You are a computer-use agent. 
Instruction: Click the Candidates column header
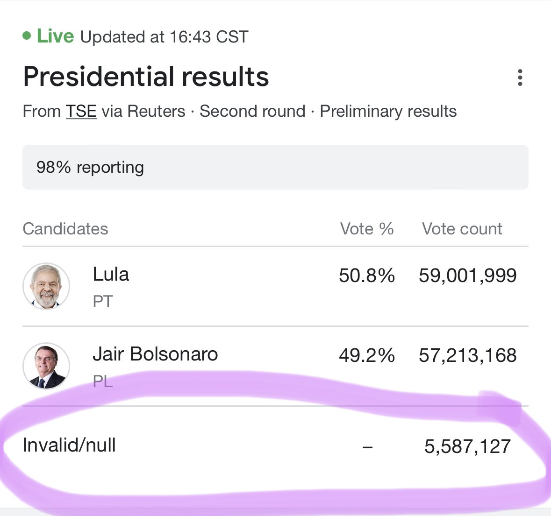pyautogui.click(x=65, y=229)
